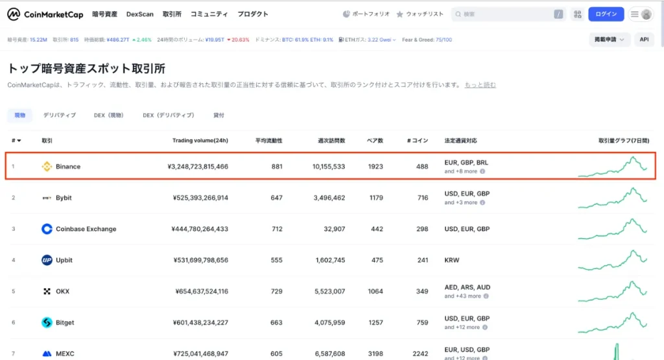Open the 取引所 menu
Viewport: 664px width, 360px height.
click(x=172, y=14)
